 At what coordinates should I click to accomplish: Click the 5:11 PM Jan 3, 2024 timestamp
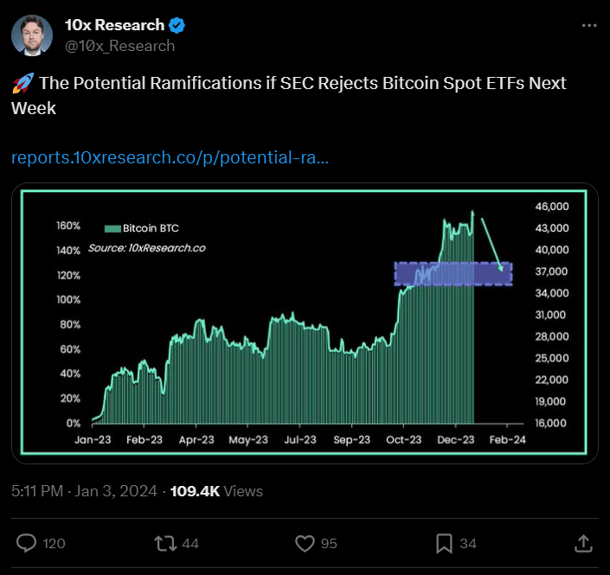tap(84, 491)
